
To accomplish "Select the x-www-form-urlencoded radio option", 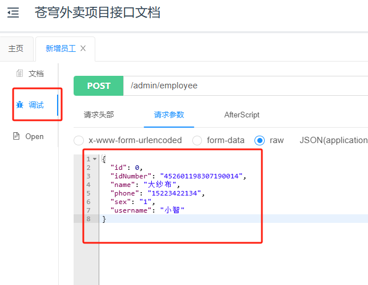I will tap(79, 140).
